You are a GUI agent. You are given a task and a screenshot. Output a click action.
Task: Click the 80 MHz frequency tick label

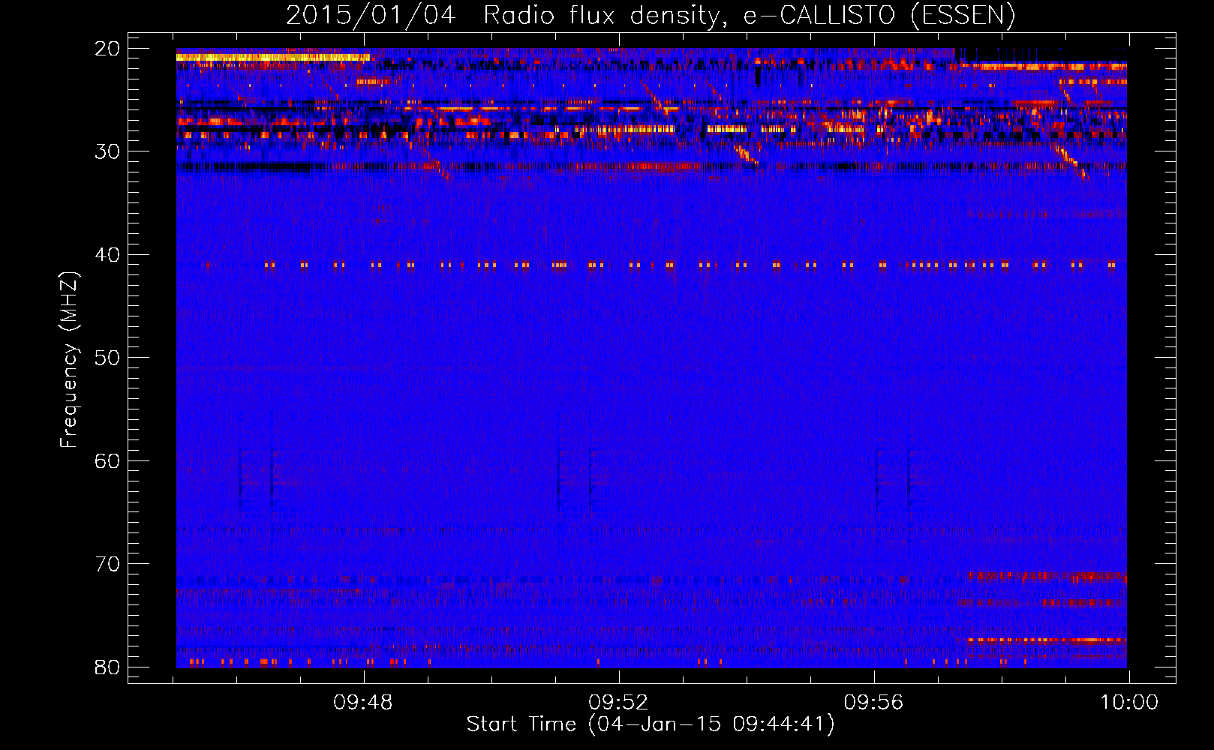[107, 667]
